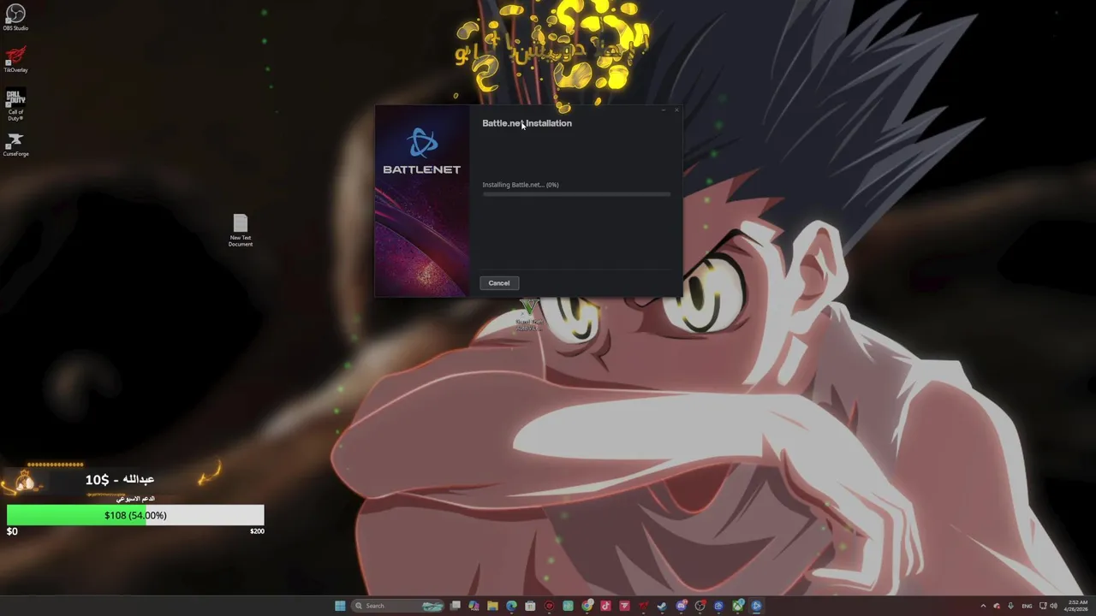1096x616 pixels.
Task: Open Task View on the taskbar
Action: [x=455, y=606]
